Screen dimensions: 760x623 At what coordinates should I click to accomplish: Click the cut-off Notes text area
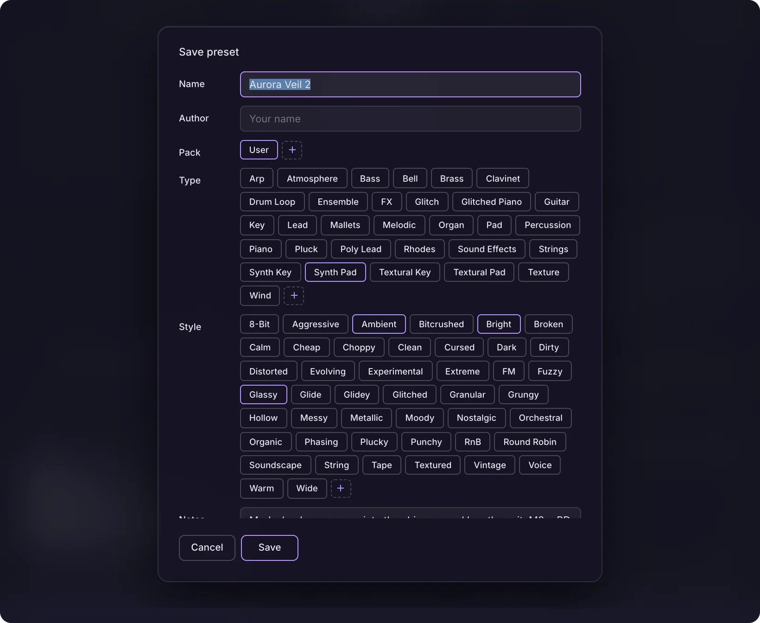pyautogui.click(x=410, y=513)
